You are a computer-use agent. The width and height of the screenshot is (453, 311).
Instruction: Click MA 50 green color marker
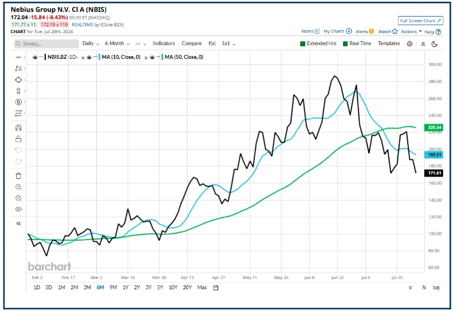coord(163,57)
